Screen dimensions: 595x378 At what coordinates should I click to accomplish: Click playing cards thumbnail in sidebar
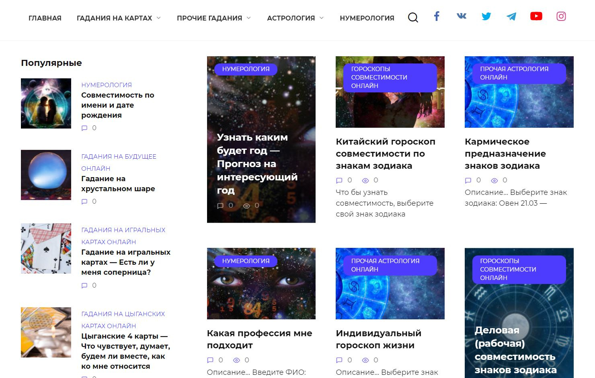pos(46,248)
